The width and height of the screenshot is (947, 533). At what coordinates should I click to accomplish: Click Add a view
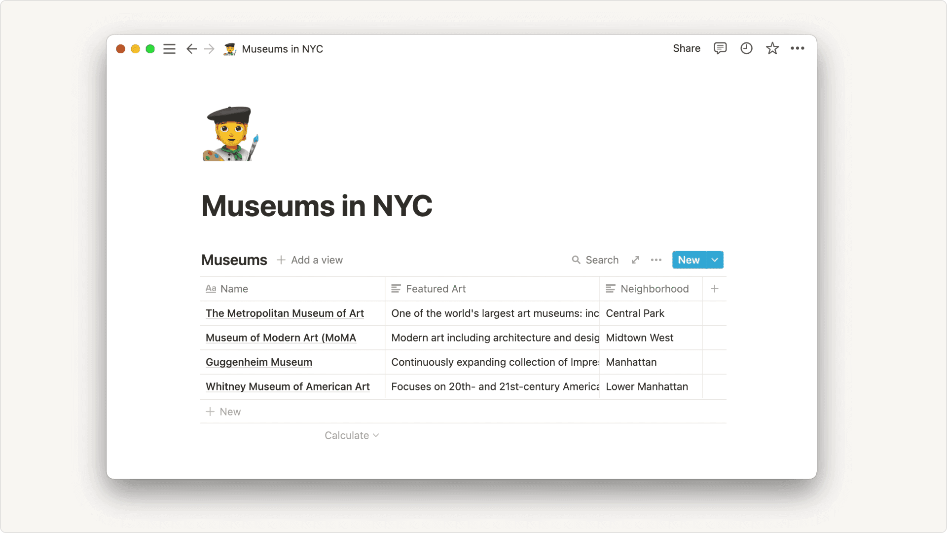click(x=310, y=260)
